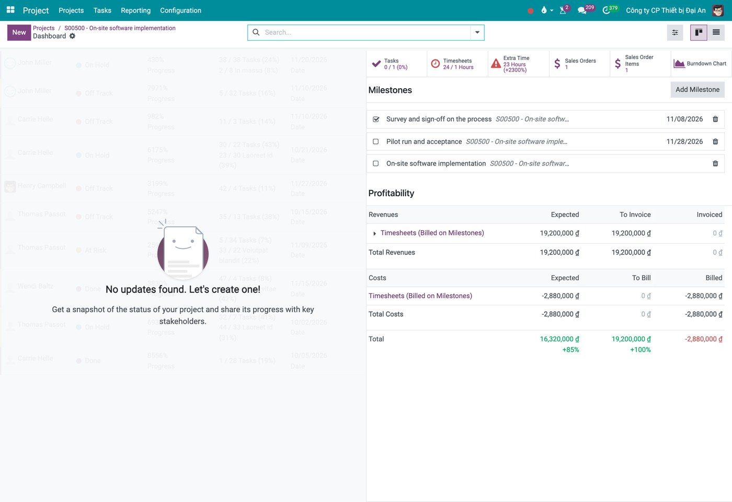
Task: Delete the Pilot run and acceptance milestone
Action: (x=715, y=141)
